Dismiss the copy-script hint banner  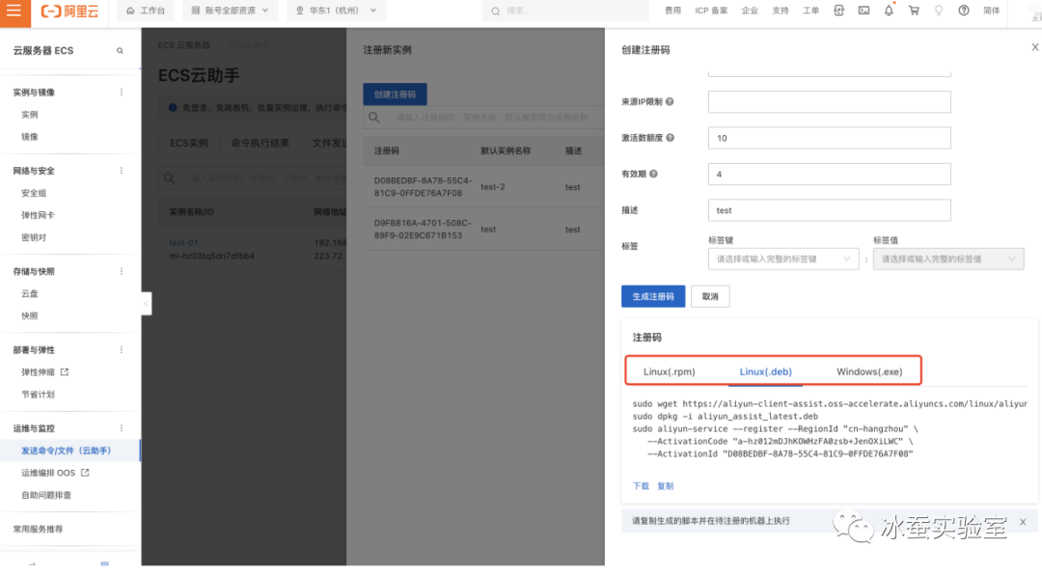tap(1023, 522)
